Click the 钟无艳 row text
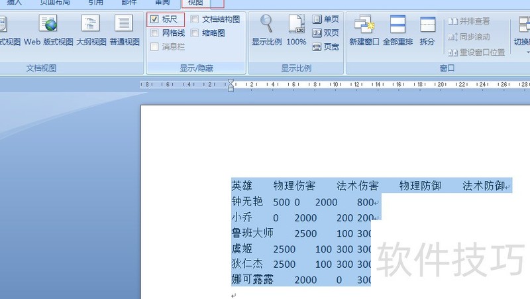This screenshot has width=530, height=299. pyautogui.click(x=247, y=202)
